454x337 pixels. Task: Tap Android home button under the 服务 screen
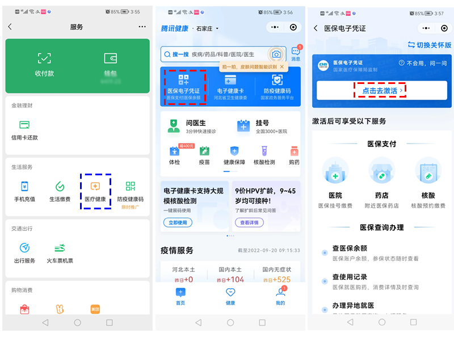click(77, 322)
